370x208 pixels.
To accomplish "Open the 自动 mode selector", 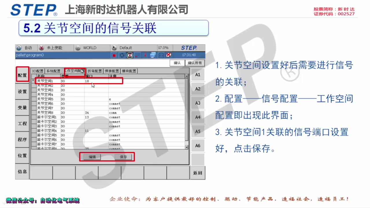I will pos(27,48).
